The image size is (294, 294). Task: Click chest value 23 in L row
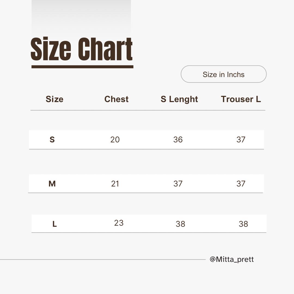119,223
